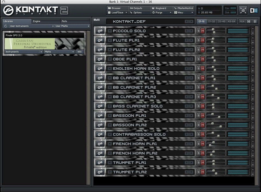Adjust the Piccolo Solo volume slider

216,29
